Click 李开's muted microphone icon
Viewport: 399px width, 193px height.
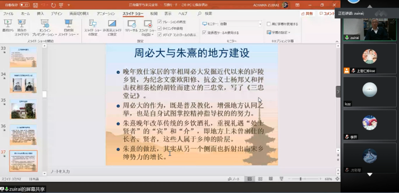pyautogui.click(x=346, y=137)
